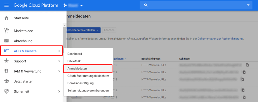The image size is (258, 102).
Task: Click the API icon in sidebar
Action: (6, 51)
